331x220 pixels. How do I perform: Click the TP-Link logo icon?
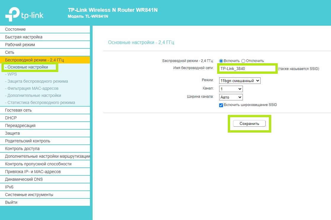coord(12,14)
